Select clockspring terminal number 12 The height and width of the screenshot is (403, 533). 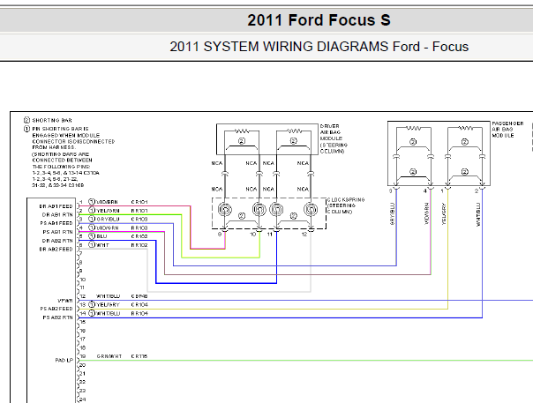304,235
